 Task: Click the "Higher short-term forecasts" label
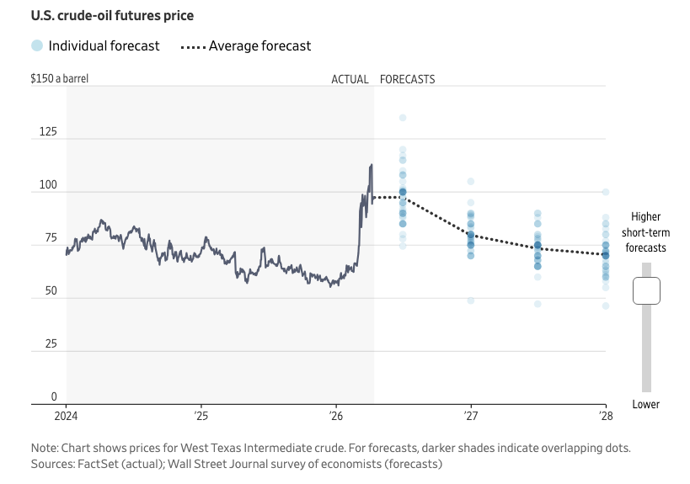(645, 232)
